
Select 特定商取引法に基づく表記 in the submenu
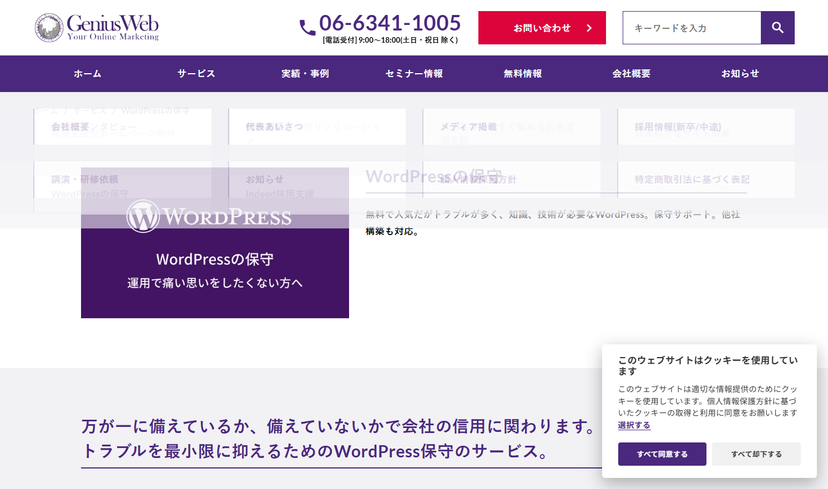[706, 180]
